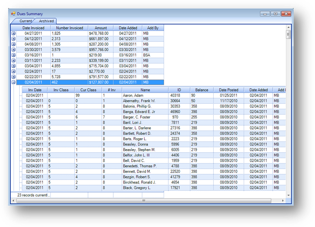
Task: Select the Beasley, Stephen M. name cell
Action: pos(145,150)
